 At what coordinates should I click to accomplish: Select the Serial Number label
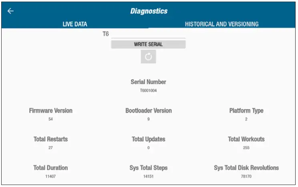(x=148, y=82)
